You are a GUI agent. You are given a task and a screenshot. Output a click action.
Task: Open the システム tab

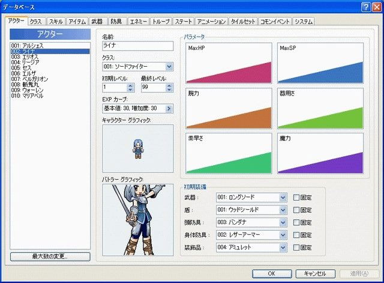pos(304,22)
